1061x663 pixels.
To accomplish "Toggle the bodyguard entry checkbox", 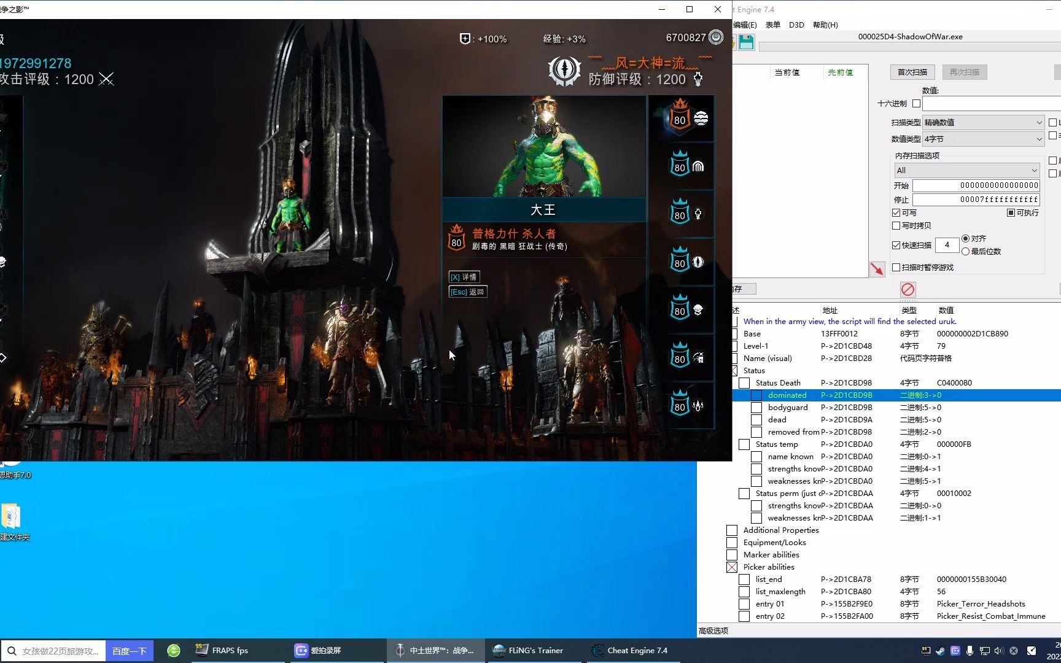I will (756, 408).
